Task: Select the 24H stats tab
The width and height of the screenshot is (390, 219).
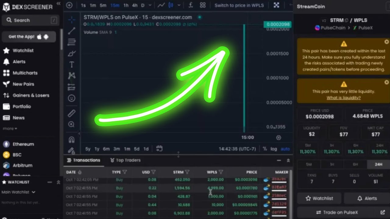Action: 378,164
